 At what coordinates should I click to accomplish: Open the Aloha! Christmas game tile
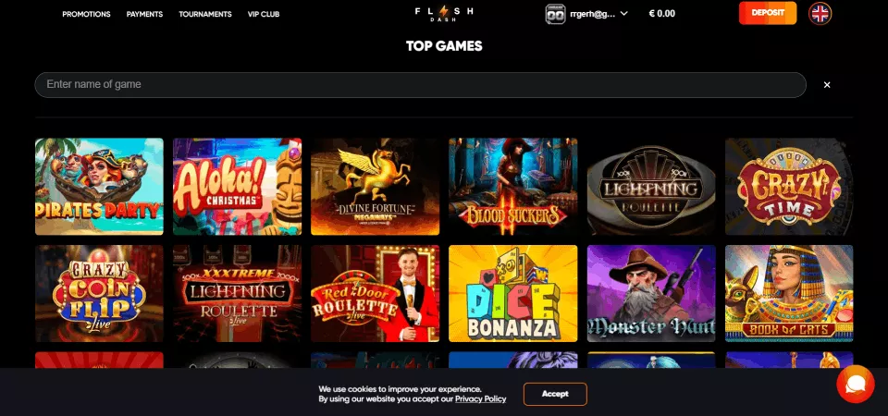[x=238, y=186]
